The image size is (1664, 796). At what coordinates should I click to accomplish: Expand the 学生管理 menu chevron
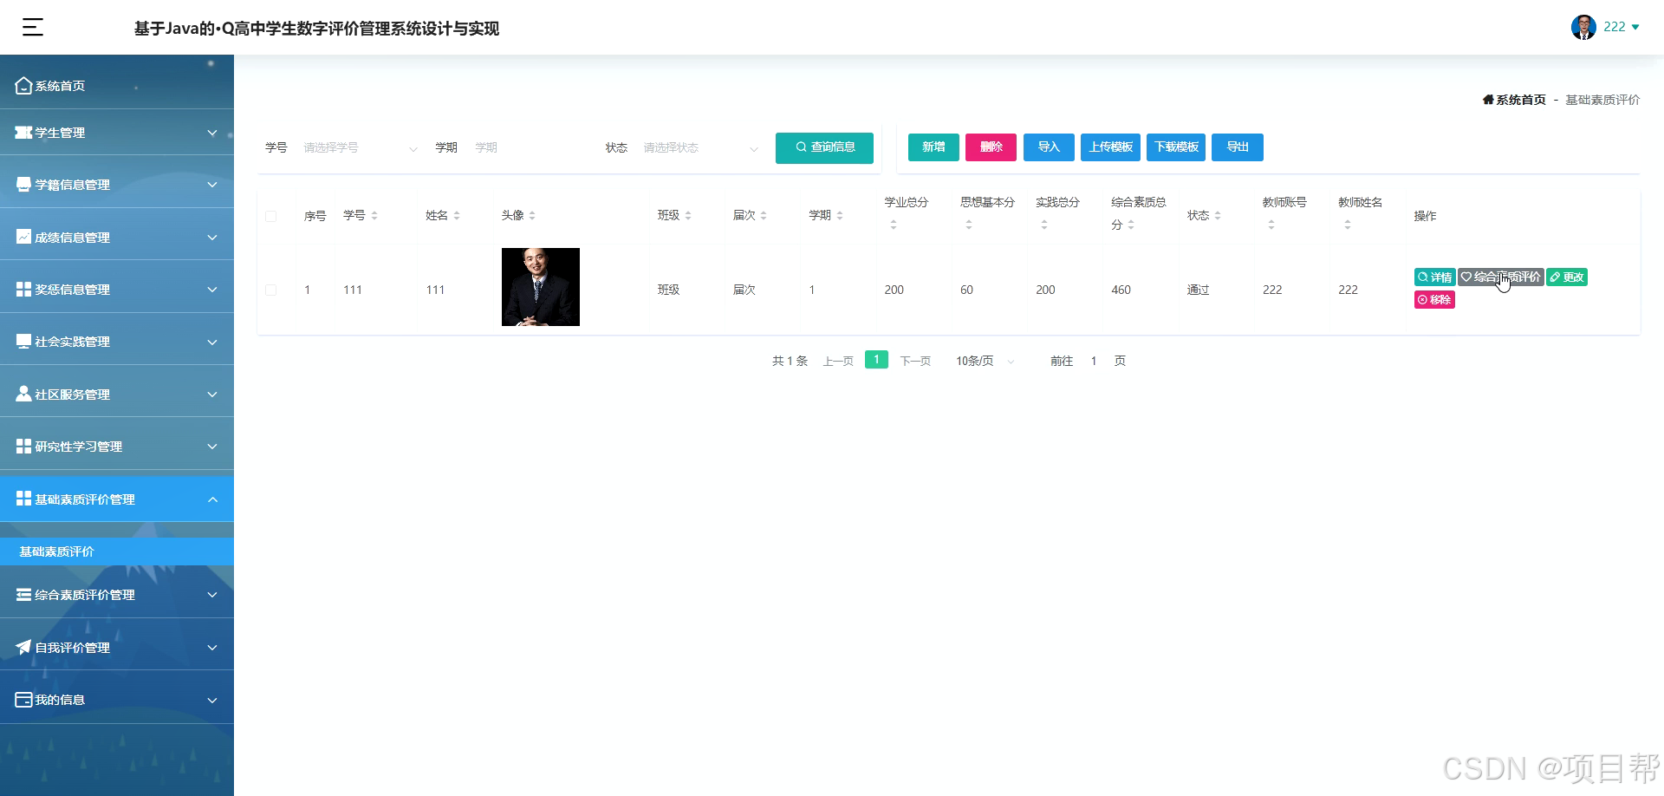(x=212, y=133)
